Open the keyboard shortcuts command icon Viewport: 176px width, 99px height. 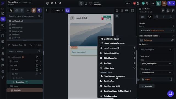tap(52, 4)
